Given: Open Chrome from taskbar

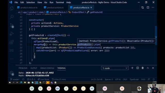Looking at the screenshot, I should [x=40, y=83].
